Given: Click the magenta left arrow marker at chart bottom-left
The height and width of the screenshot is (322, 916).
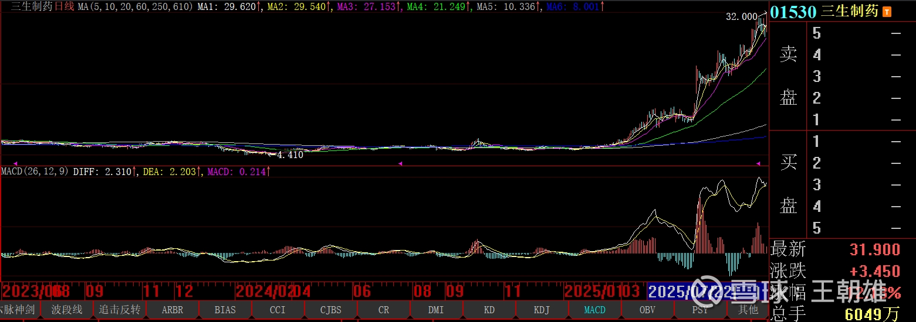Looking at the screenshot, I should (16, 163).
